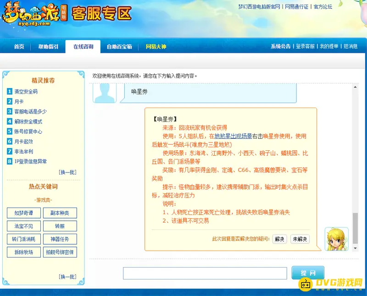Open 短消息 link
Screen dimensions: 367x296
350,46
